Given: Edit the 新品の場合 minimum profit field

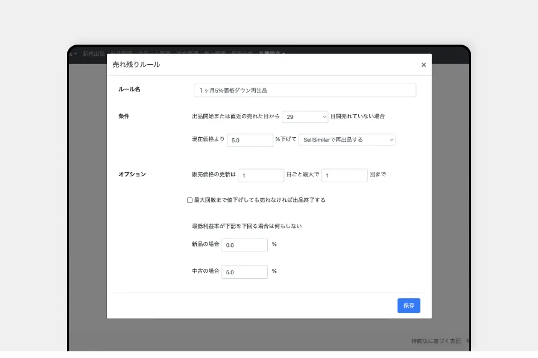Looking at the screenshot, I should (244, 245).
